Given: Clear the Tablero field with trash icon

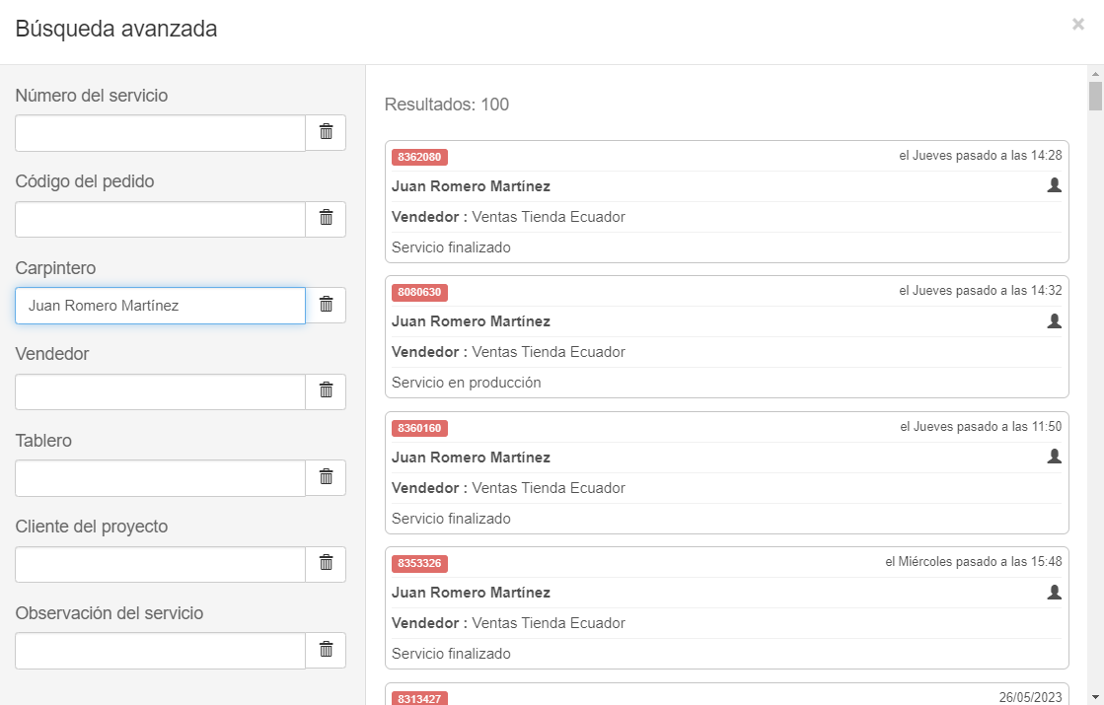Looking at the screenshot, I should 326,478.
